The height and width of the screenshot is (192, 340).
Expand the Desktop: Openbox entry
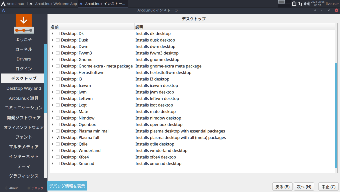(53, 124)
